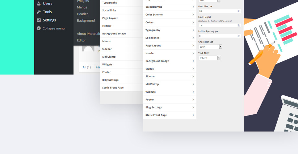Open the Colors section arrow
This screenshot has height=154, width=298.
tap(193, 22)
